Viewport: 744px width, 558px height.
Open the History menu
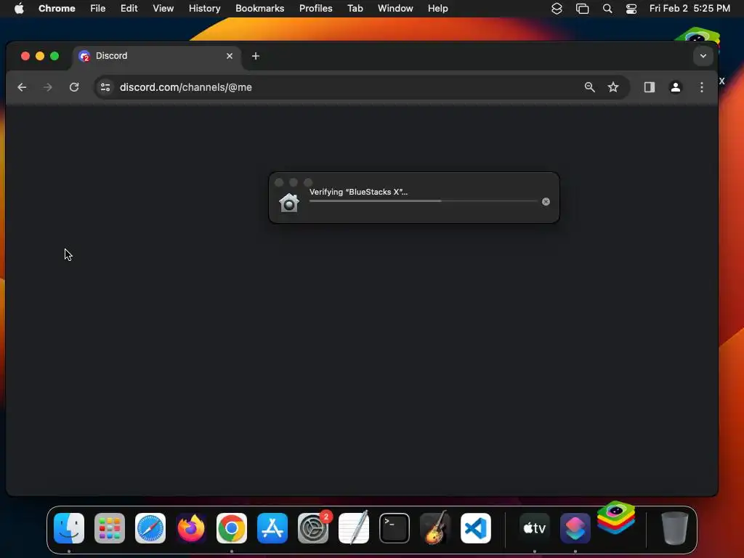pyautogui.click(x=204, y=9)
